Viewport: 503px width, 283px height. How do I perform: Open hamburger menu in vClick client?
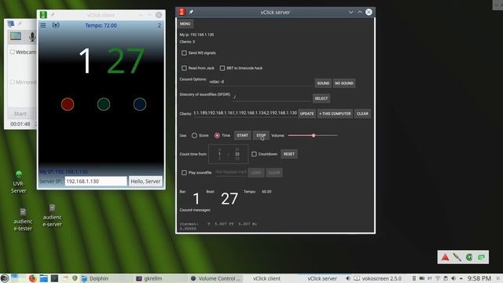[43, 25]
